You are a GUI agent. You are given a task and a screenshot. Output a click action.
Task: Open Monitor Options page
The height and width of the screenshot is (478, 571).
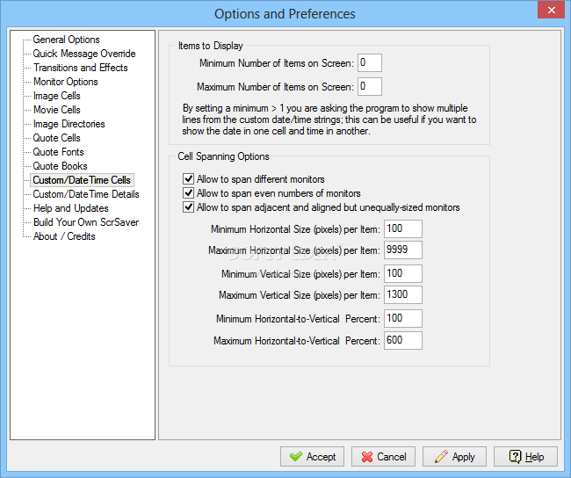66,82
